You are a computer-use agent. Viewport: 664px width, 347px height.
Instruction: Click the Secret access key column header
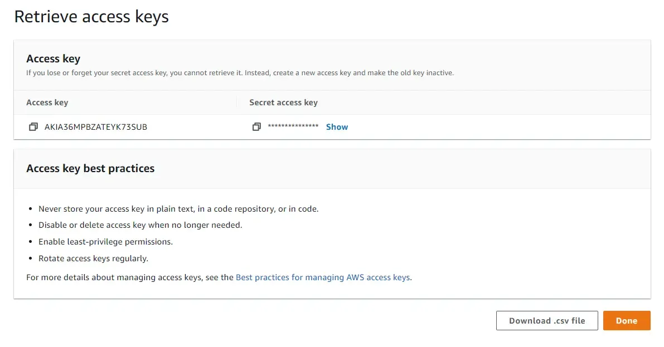pyautogui.click(x=283, y=102)
